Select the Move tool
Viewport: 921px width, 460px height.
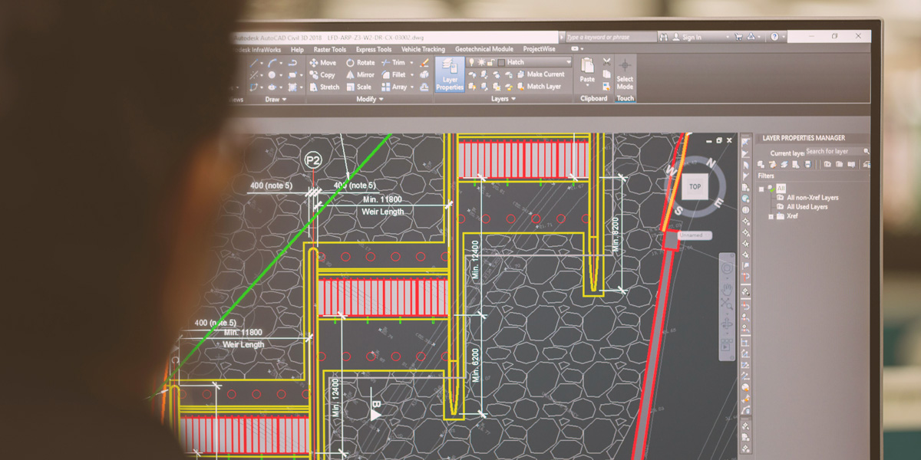pos(322,62)
